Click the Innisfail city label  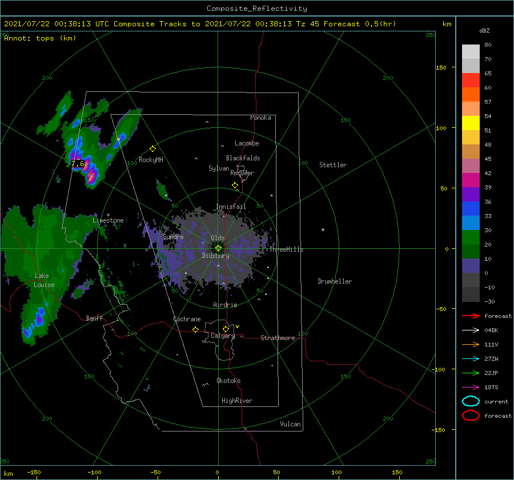point(231,207)
